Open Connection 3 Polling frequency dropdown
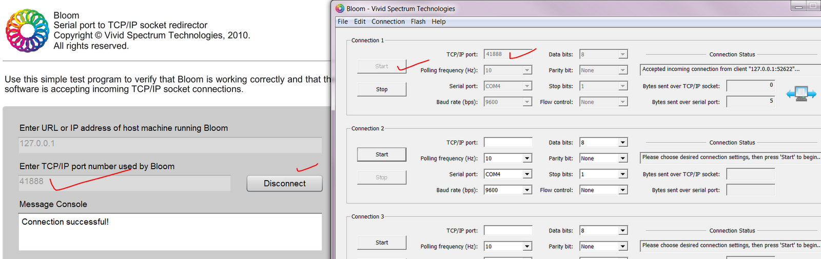821x259 pixels. pyautogui.click(x=508, y=247)
